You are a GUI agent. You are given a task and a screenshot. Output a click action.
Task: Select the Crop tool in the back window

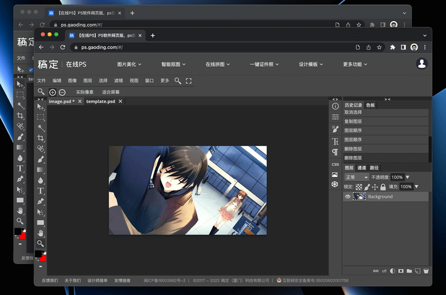pos(20,116)
